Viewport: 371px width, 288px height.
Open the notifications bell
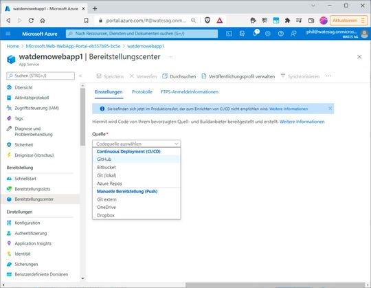[x=256, y=33]
